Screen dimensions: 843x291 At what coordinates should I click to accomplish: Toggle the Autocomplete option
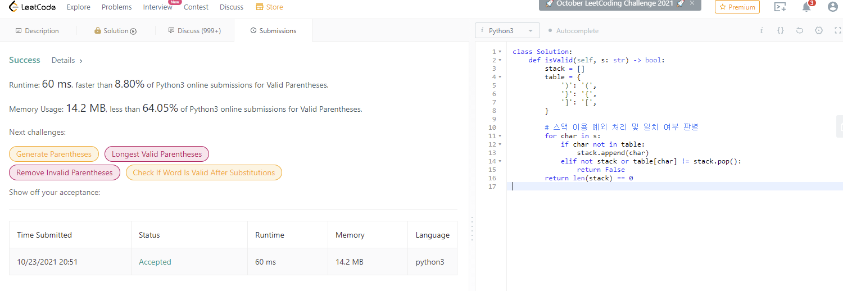573,31
